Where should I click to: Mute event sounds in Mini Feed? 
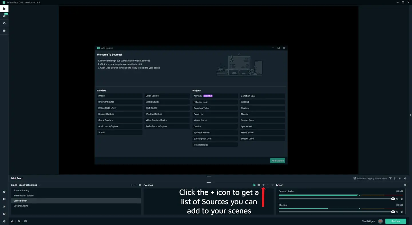point(405,178)
